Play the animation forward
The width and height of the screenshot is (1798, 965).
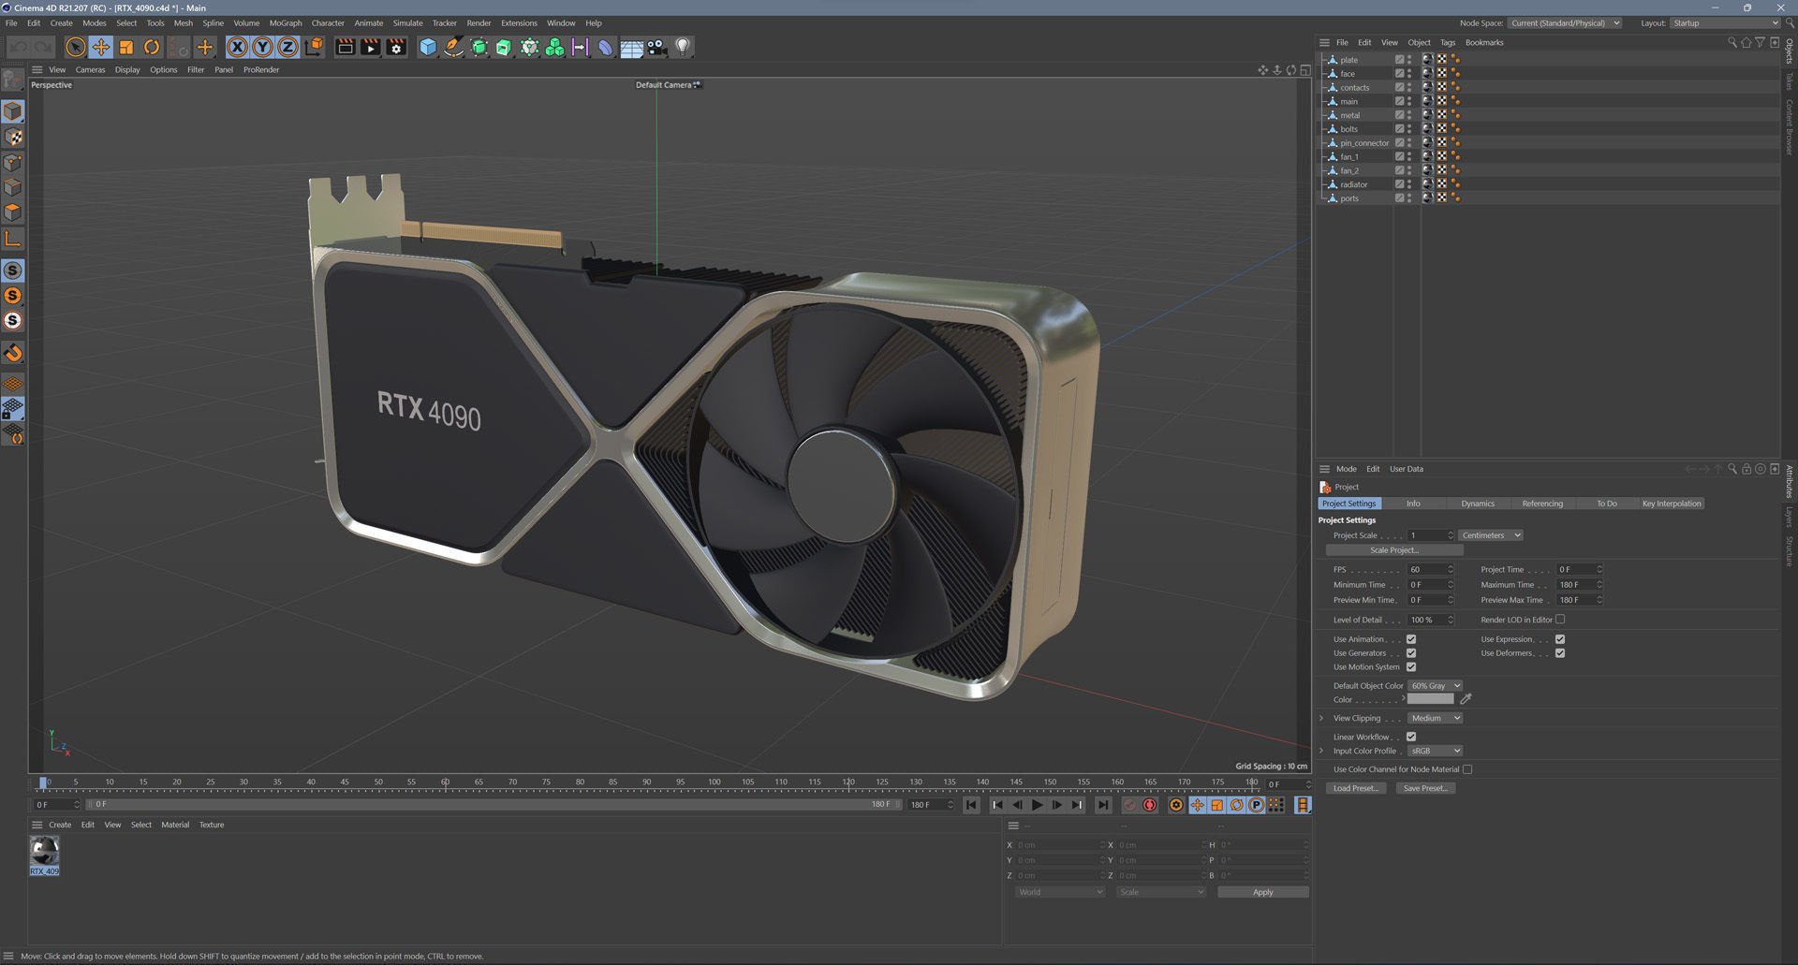(1037, 805)
